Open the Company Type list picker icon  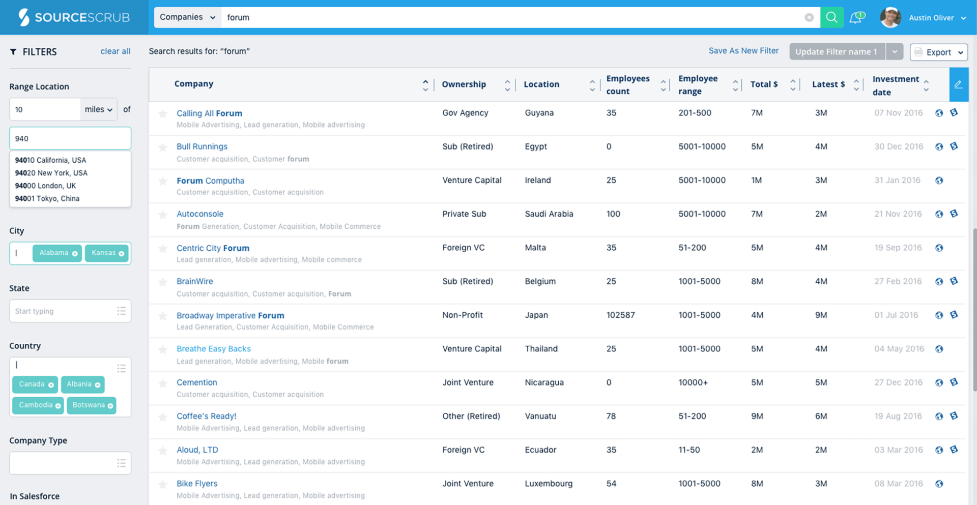pos(121,463)
